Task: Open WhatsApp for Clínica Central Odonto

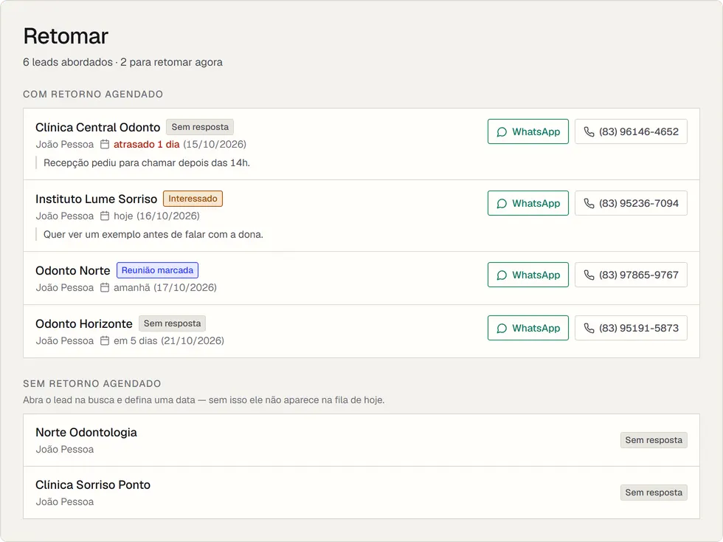Action: point(528,131)
